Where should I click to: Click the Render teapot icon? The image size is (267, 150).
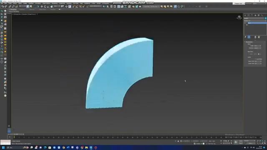[x=140, y=7]
